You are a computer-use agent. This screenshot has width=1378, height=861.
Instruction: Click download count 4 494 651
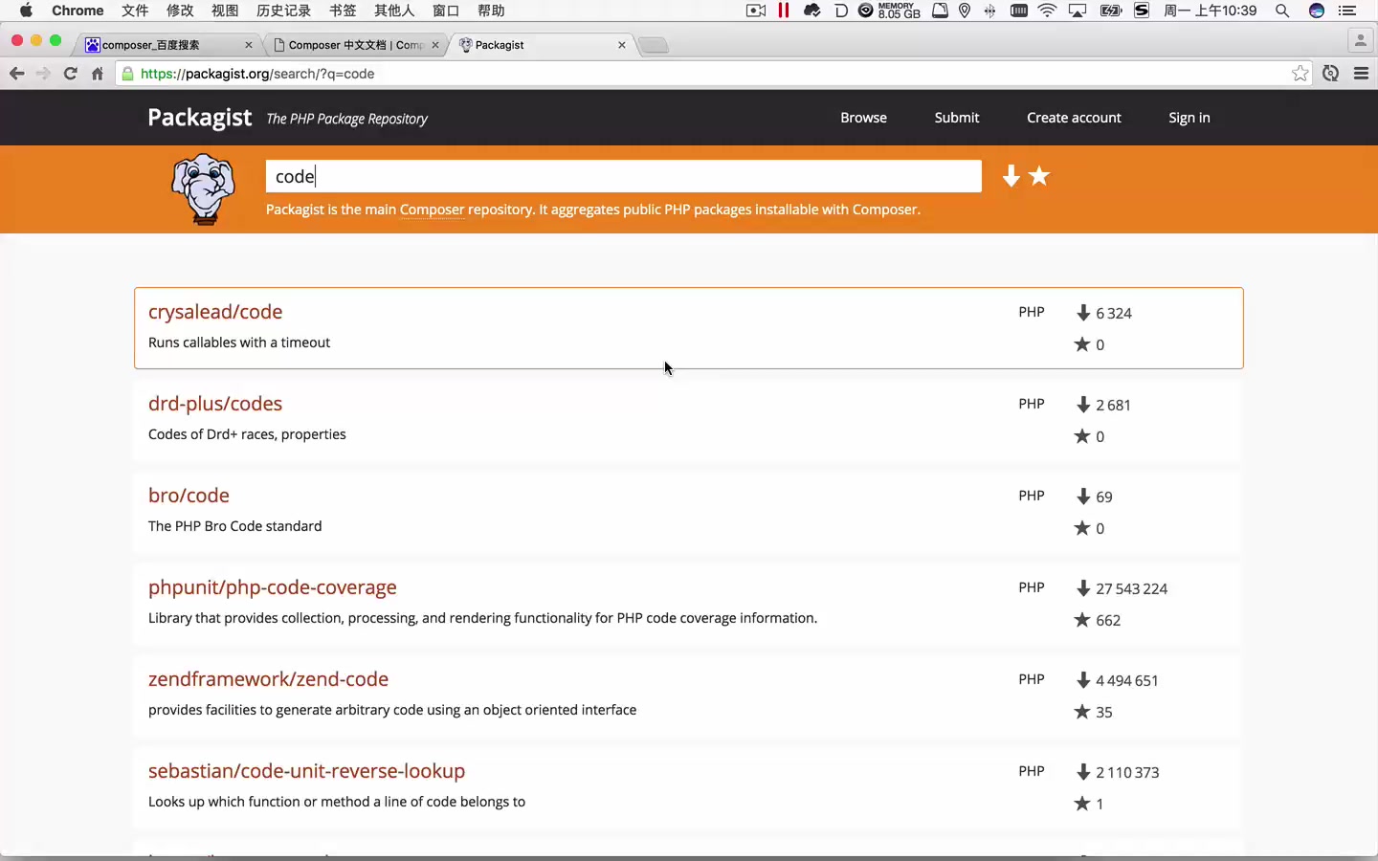tap(1127, 680)
